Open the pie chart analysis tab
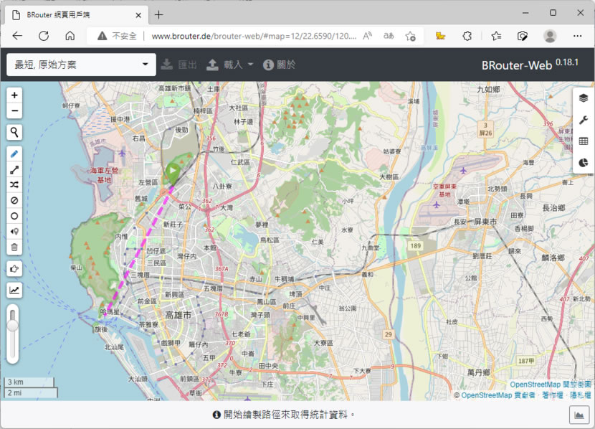 [x=584, y=163]
